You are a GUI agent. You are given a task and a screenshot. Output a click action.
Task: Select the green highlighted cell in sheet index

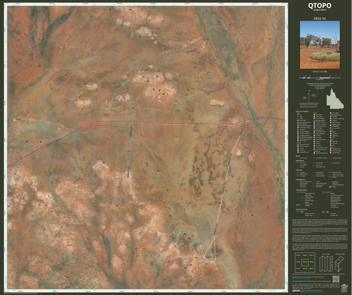305,262
